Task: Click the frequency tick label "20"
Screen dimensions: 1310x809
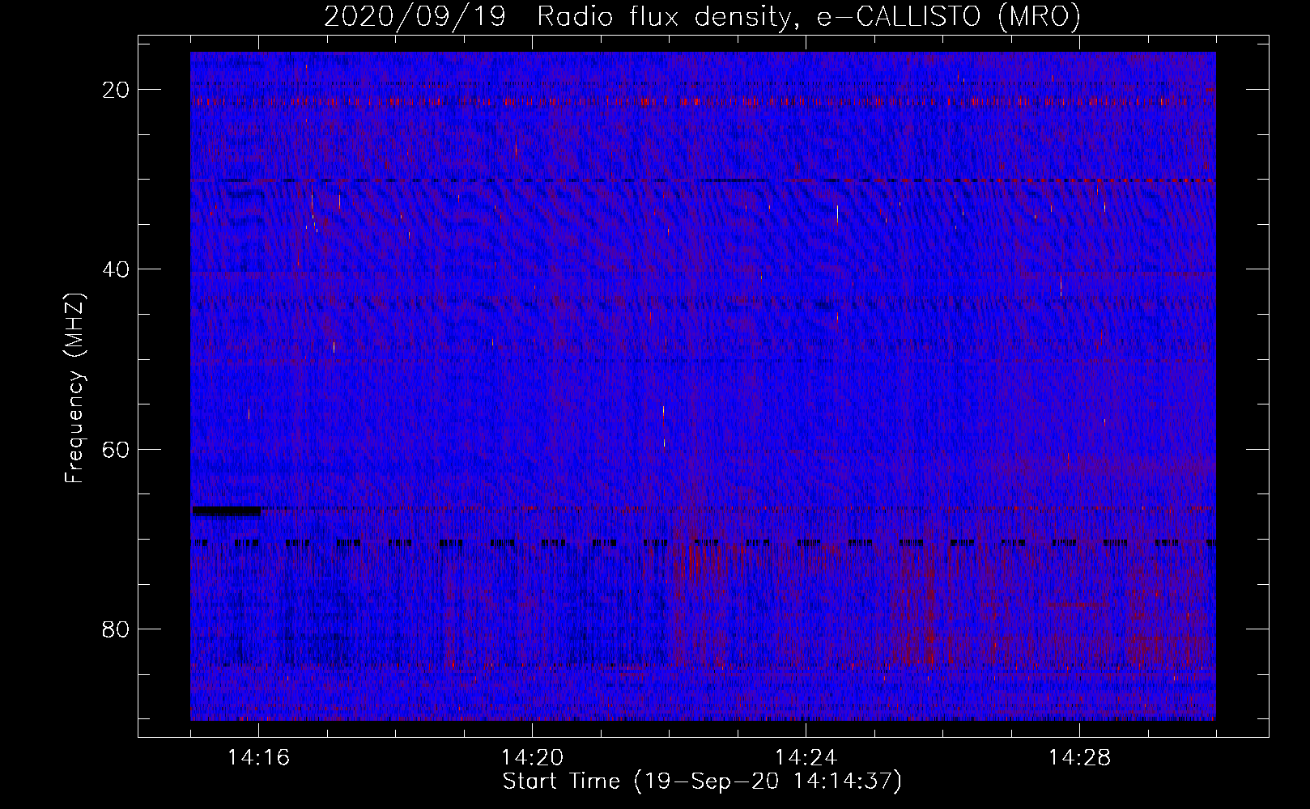Action: [x=117, y=90]
